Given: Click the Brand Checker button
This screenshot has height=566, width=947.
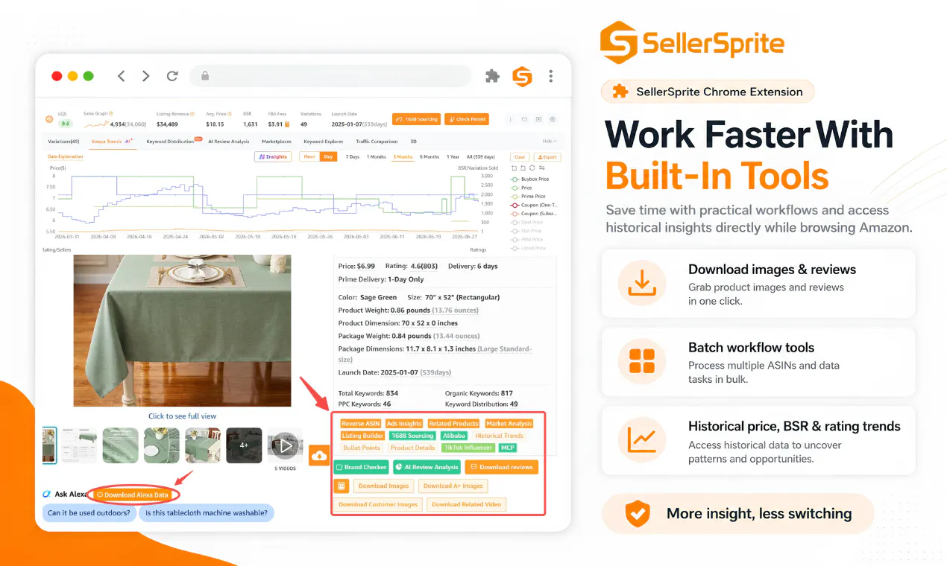Looking at the screenshot, I should click(x=362, y=467).
